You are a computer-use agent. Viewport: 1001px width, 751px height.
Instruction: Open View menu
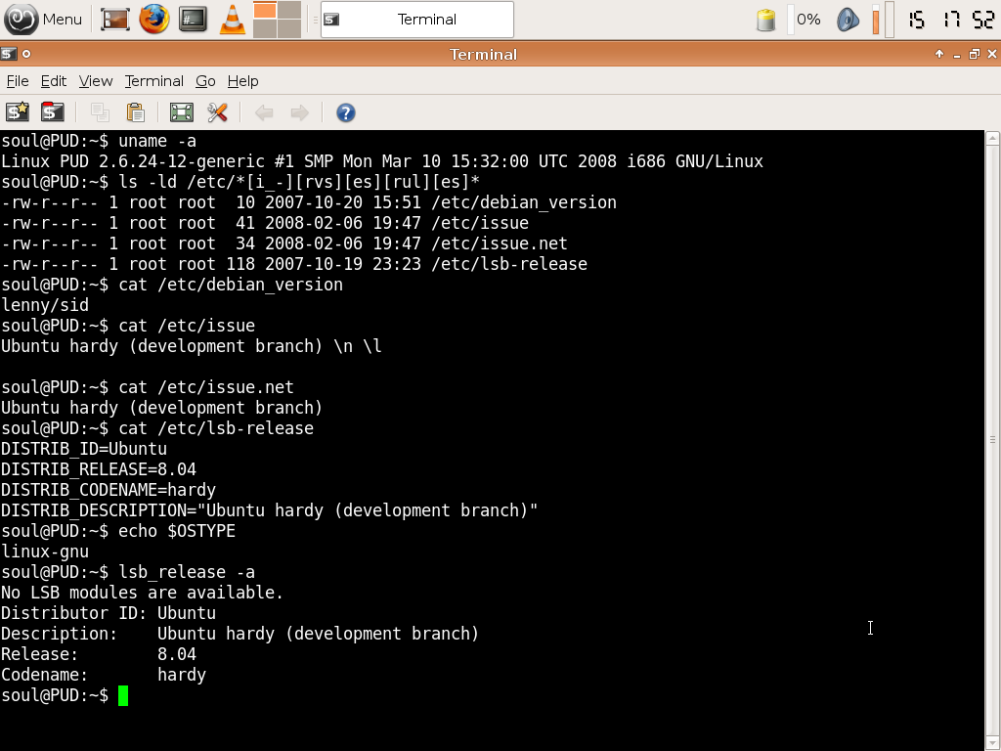96,81
